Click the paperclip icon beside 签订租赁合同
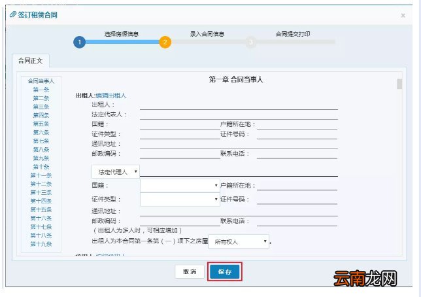Viewport: 421px width, 297px height. point(13,14)
